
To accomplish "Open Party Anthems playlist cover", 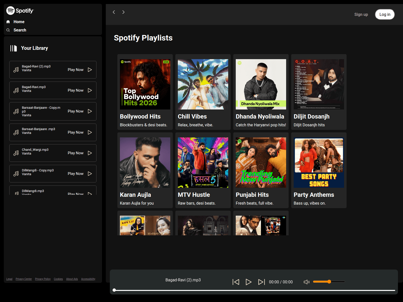I will click(x=319, y=163).
